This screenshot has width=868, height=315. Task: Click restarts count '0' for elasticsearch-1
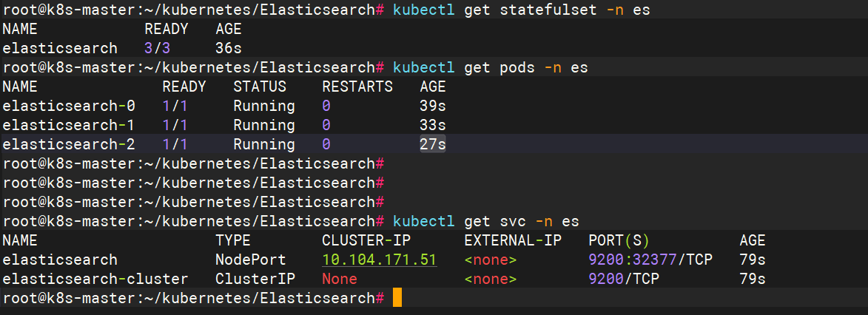coord(326,125)
